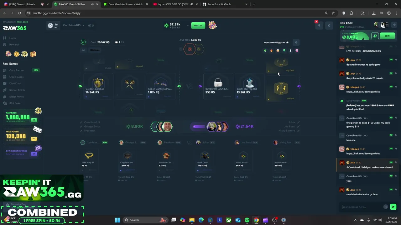Send the fire emoji reaction
The height and width of the screenshot is (225, 401).
coord(271,51)
